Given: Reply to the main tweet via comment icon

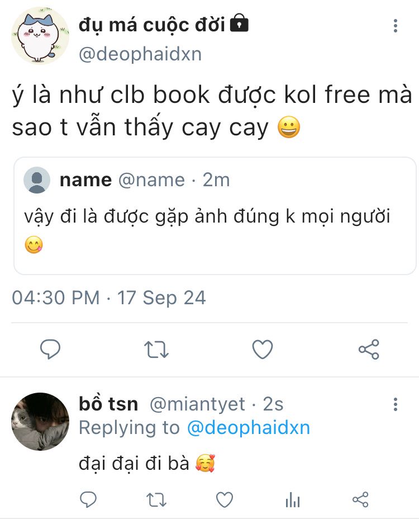Looking at the screenshot, I should 50,349.
